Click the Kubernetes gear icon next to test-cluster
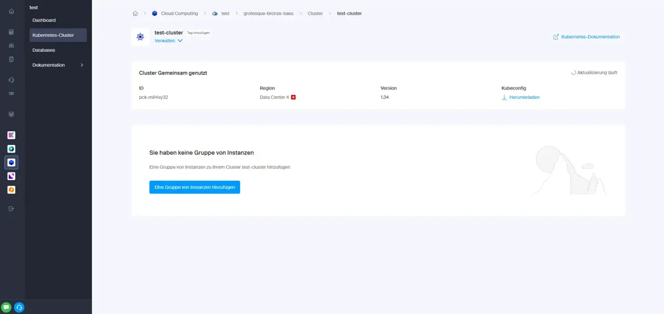The width and height of the screenshot is (664, 314). point(140,36)
